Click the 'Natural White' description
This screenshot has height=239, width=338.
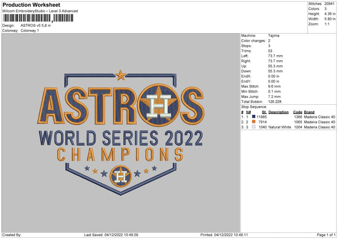pos(279,127)
